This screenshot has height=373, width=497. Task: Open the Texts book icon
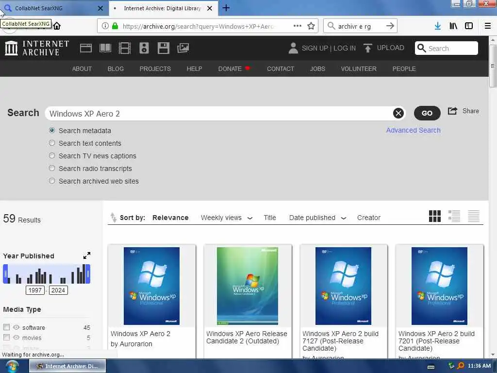tap(105, 48)
